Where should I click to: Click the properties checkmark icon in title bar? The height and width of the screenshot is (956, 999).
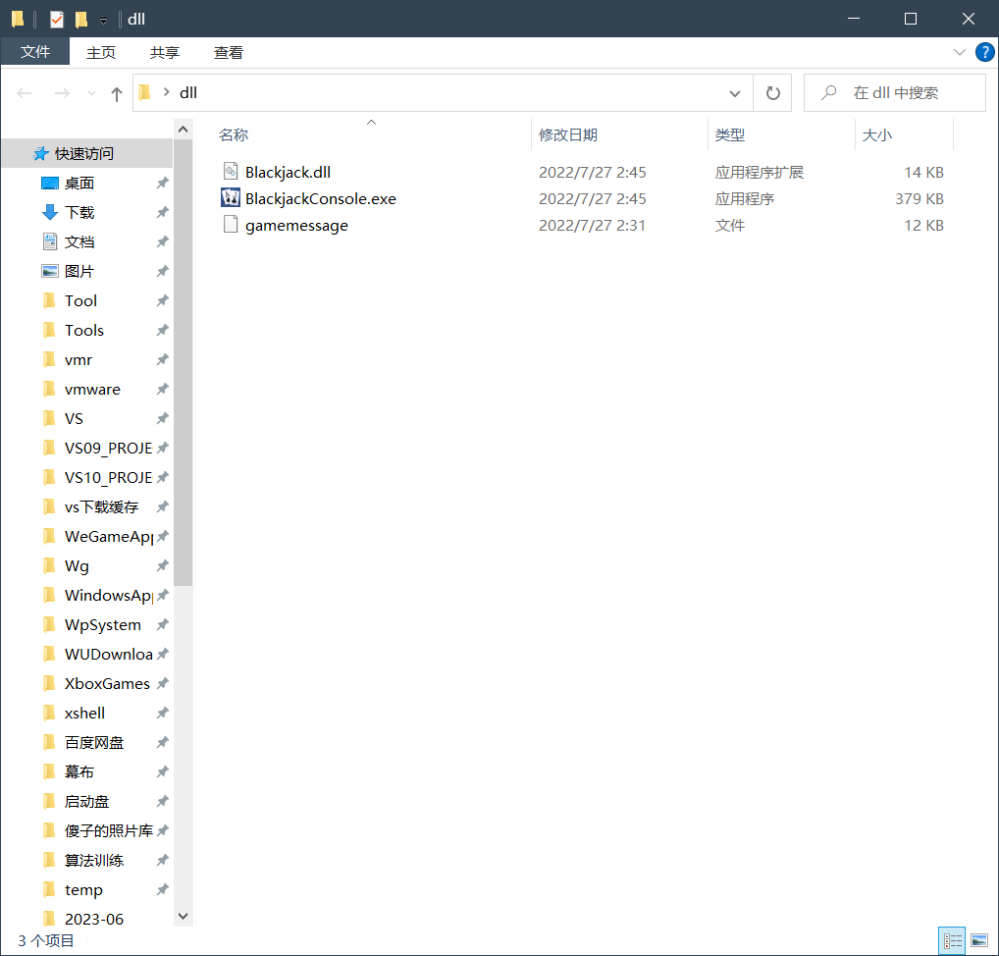coord(57,19)
